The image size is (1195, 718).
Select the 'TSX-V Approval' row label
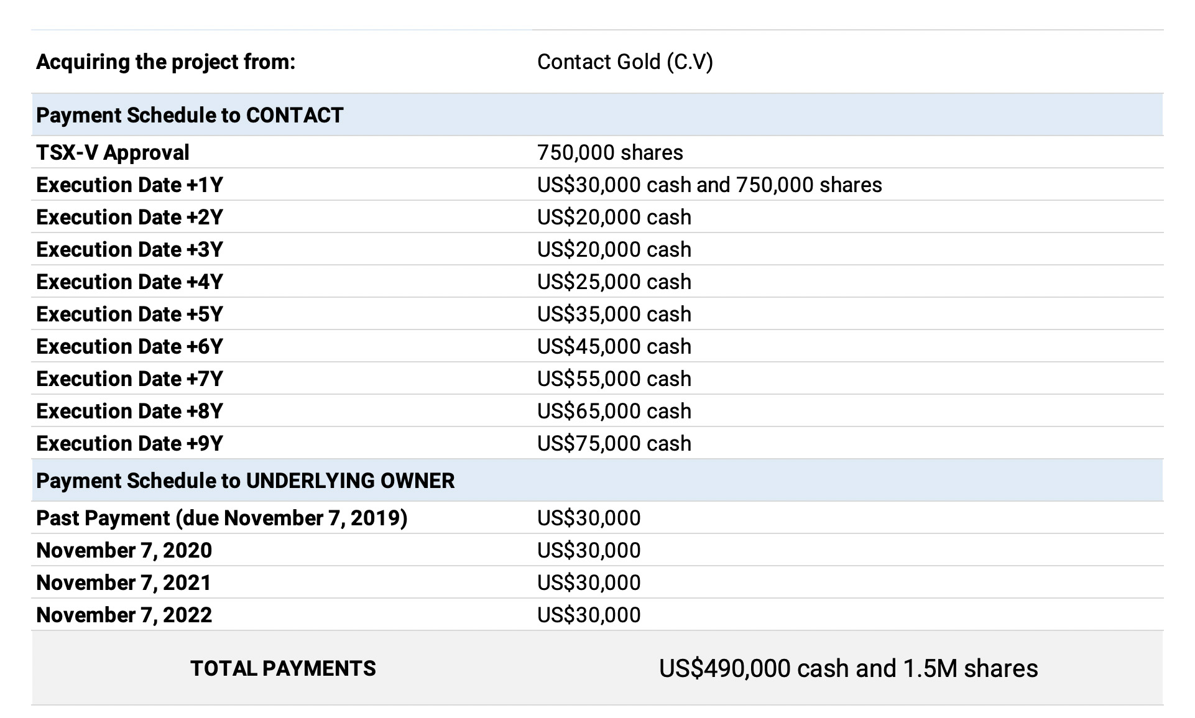click(x=113, y=153)
